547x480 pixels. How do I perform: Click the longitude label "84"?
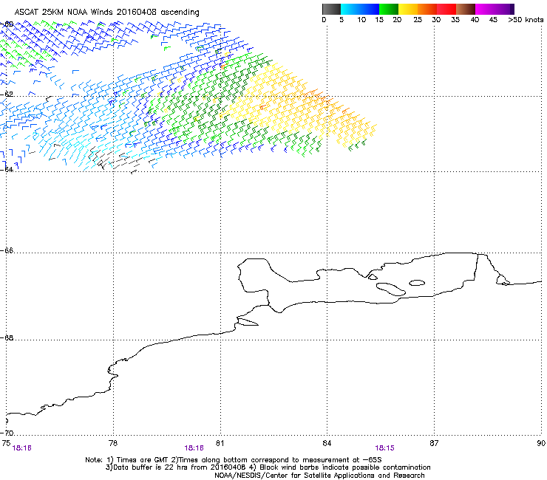327,442
